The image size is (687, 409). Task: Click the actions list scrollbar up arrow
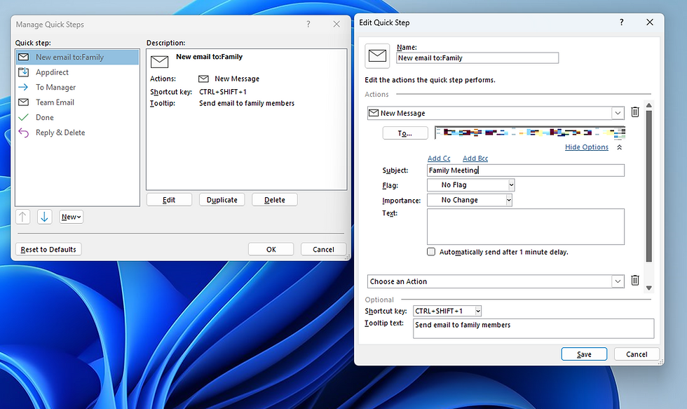(x=649, y=105)
